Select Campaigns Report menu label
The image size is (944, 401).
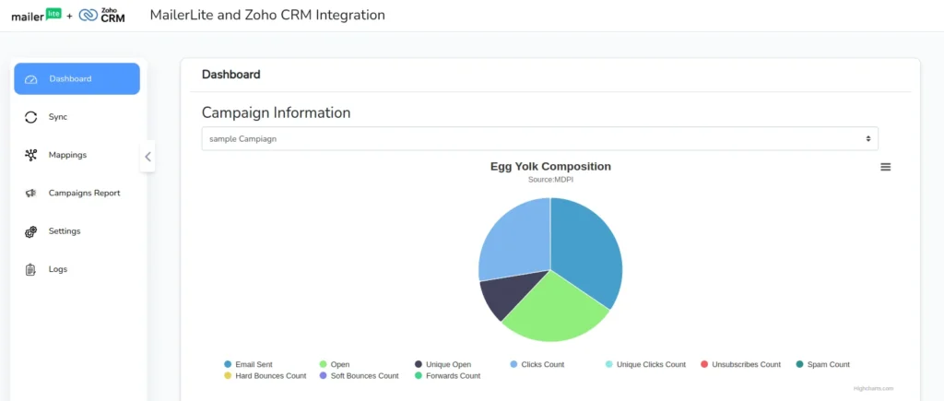click(84, 194)
